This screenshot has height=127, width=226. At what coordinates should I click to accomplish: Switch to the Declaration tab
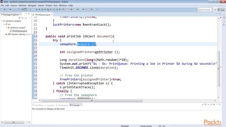62,105
